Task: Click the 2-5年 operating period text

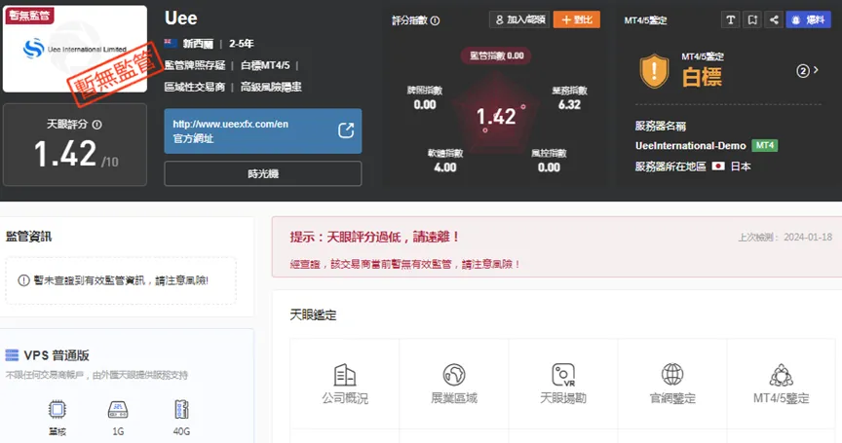Action: (241, 44)
